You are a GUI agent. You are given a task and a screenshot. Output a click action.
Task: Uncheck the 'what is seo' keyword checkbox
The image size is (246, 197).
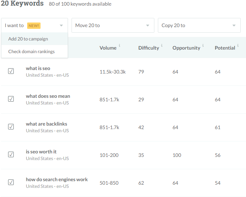coord(11,71)
